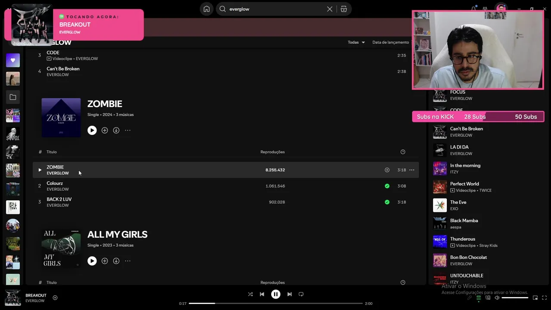Save the ZOMBIE single to your library

pos(105,130)
